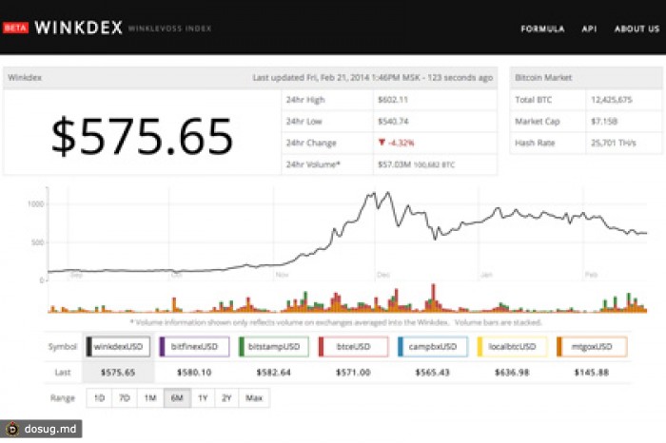Select the 6M range tab
This screenshot has width=666, height=443.
coord(177,398)
